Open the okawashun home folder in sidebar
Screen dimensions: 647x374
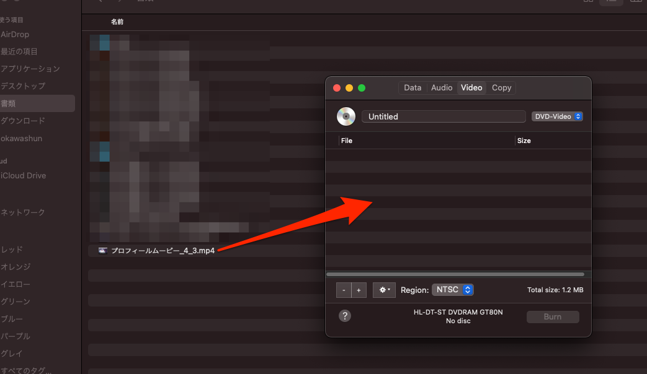21,139
